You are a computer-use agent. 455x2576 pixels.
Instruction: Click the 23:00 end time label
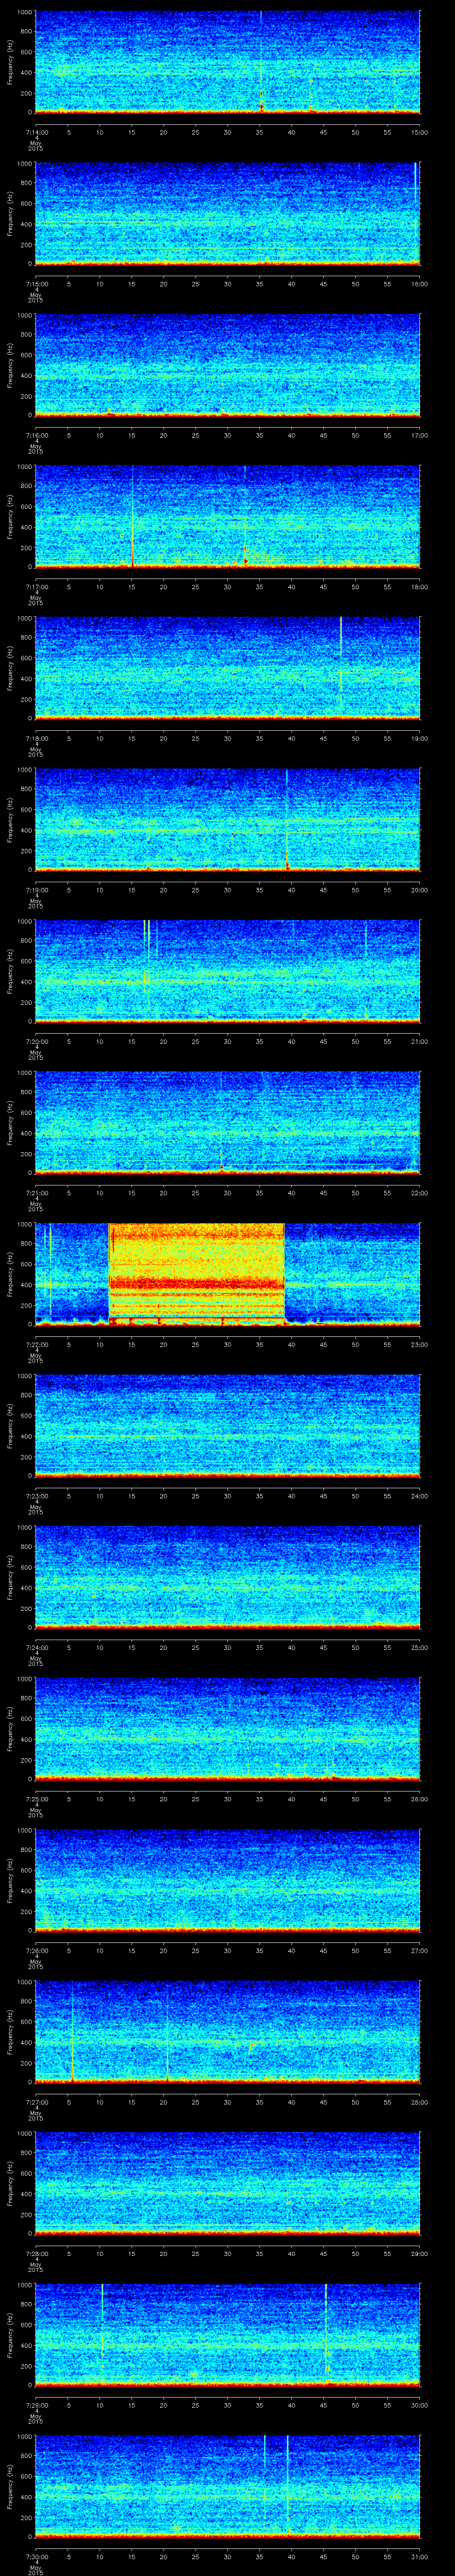pyautogui.click(x=419, y=1344)
